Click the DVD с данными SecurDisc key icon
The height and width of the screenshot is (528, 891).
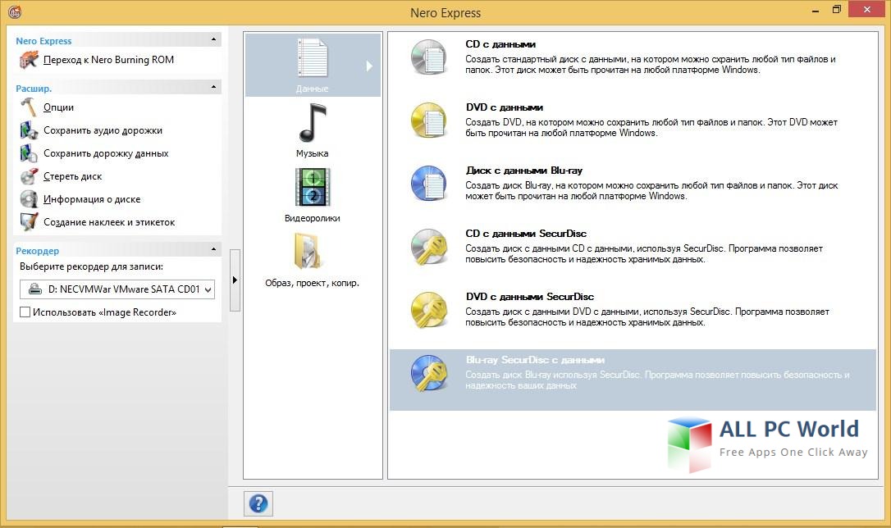429,309
